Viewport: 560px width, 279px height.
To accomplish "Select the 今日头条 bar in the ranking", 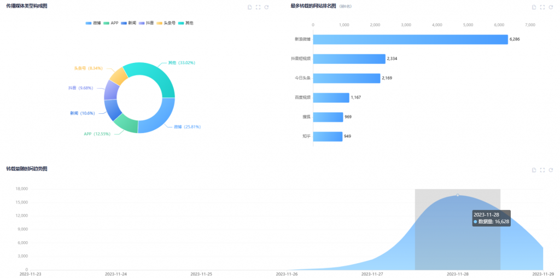I will (x=347, y=78).
